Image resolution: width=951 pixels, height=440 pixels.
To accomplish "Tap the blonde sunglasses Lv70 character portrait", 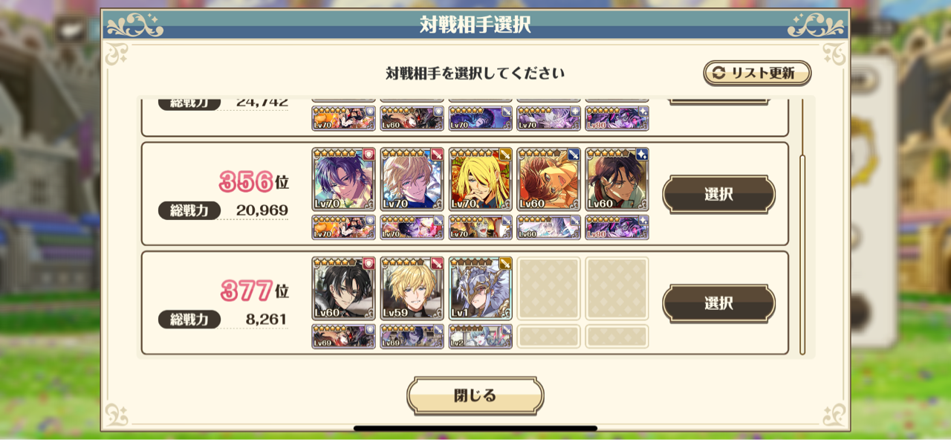I will [412, 179].
